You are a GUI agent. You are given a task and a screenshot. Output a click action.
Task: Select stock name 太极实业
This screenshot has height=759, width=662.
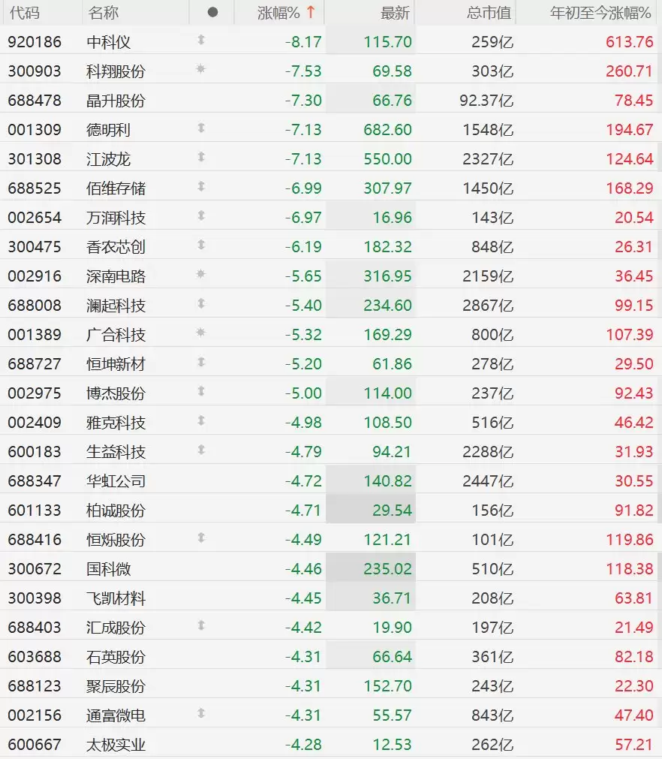[x=116, y=745]
